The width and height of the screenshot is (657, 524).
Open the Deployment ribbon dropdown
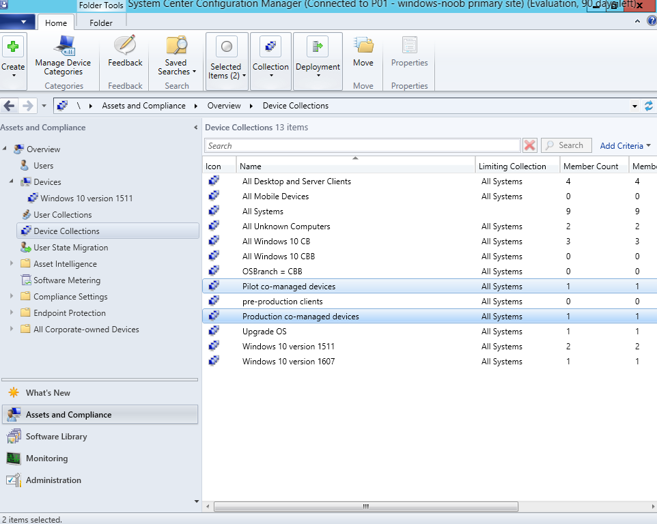point(318,61)
